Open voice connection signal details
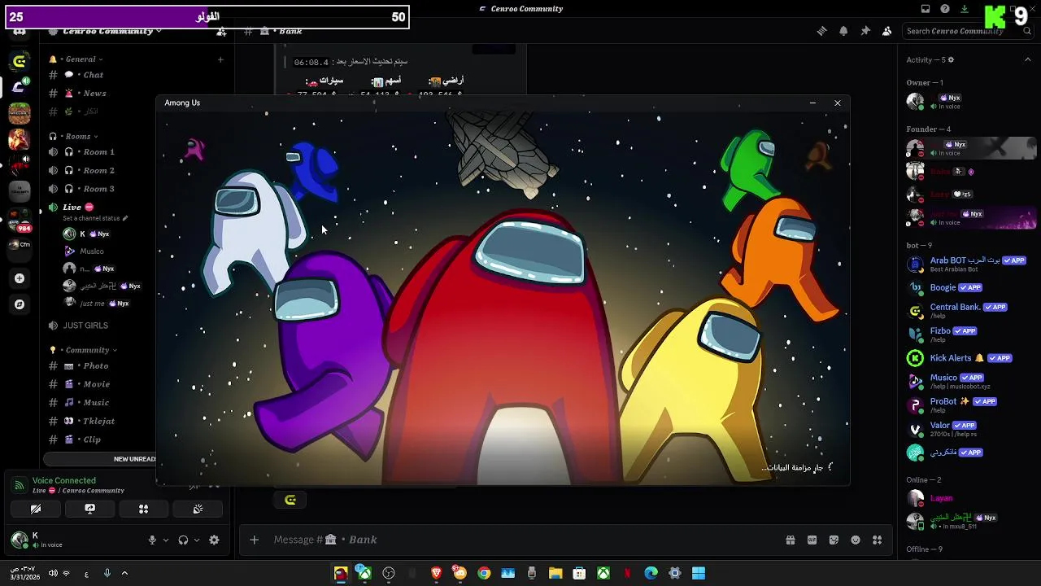Viewport: 1041px width, 586px height. pyautogui.click(x=19, y=485)
